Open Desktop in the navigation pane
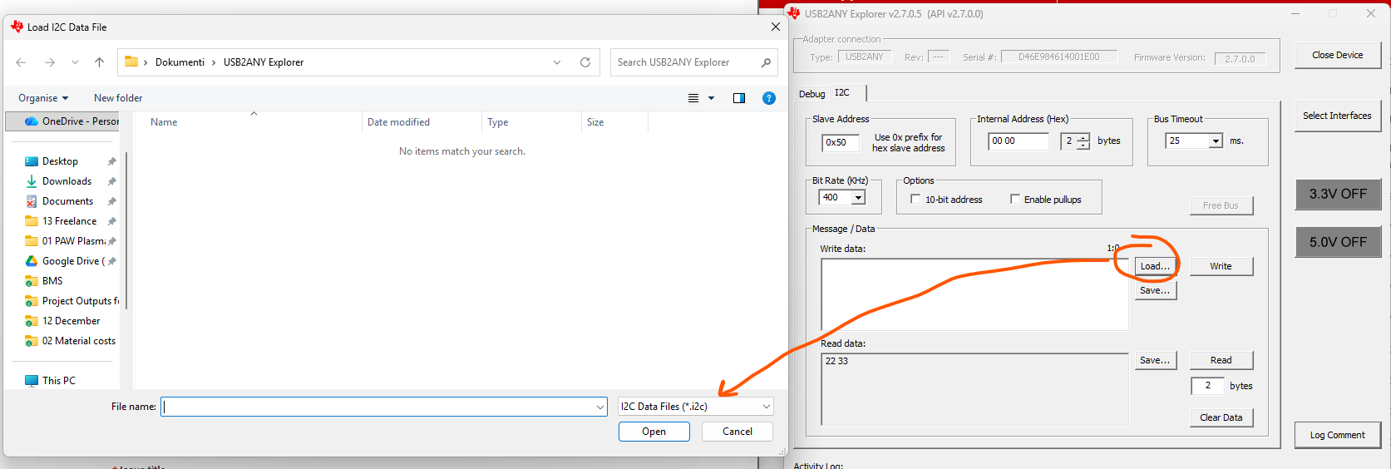 [60, 161]
